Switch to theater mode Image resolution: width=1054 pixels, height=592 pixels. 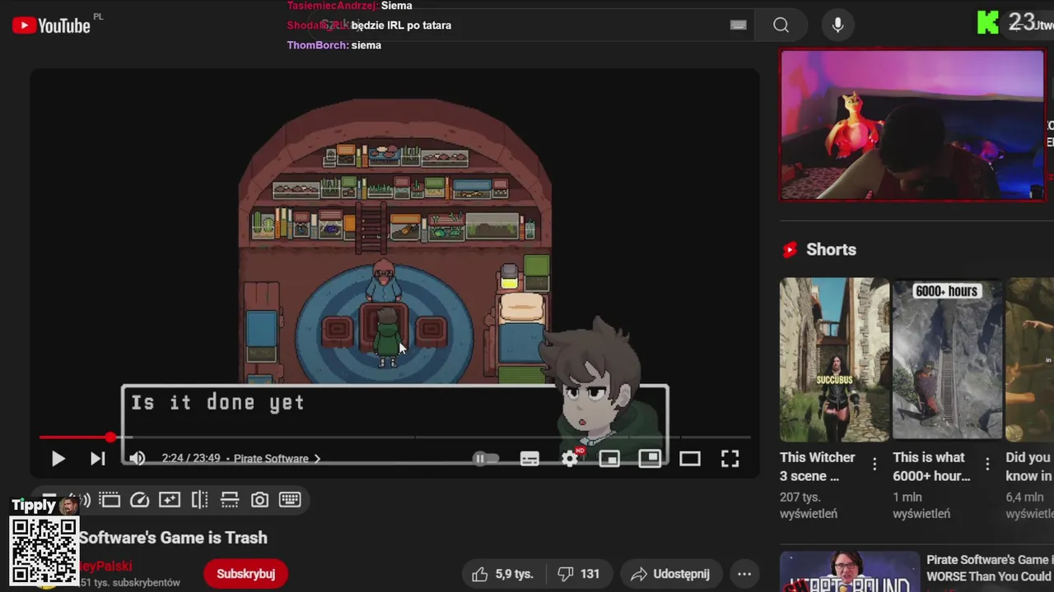coord(690,459)
